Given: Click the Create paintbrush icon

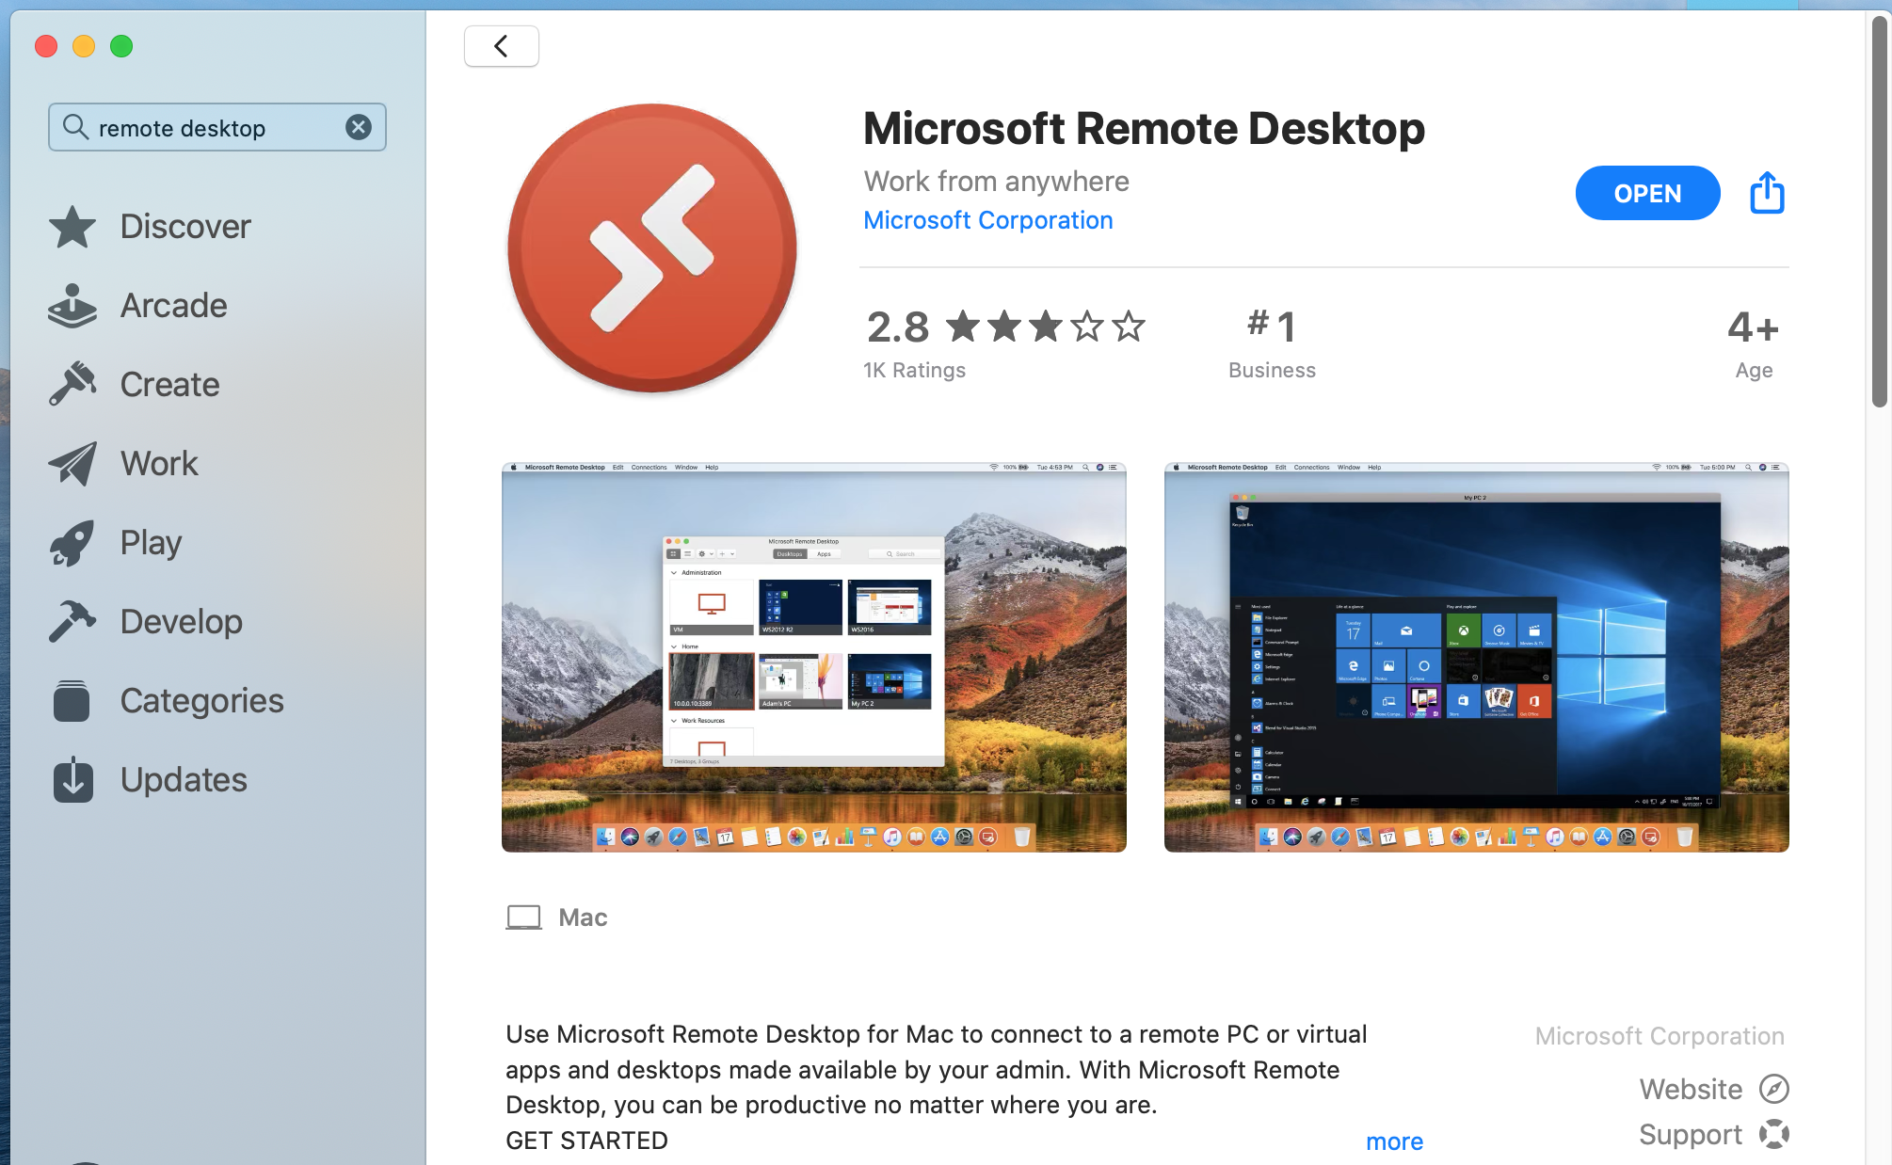Looking at the screenshot, I should point(72,385).
